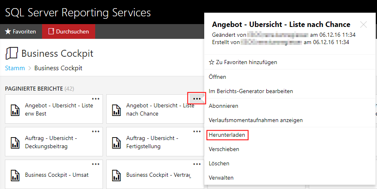Screen dimensions: 377x189
Task: Select Löschen from the menu
Action: click(x=219, y=163)
